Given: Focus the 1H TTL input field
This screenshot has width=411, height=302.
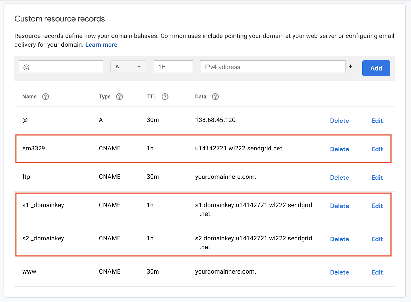Looking at the screenshot, I should (173, 67).
